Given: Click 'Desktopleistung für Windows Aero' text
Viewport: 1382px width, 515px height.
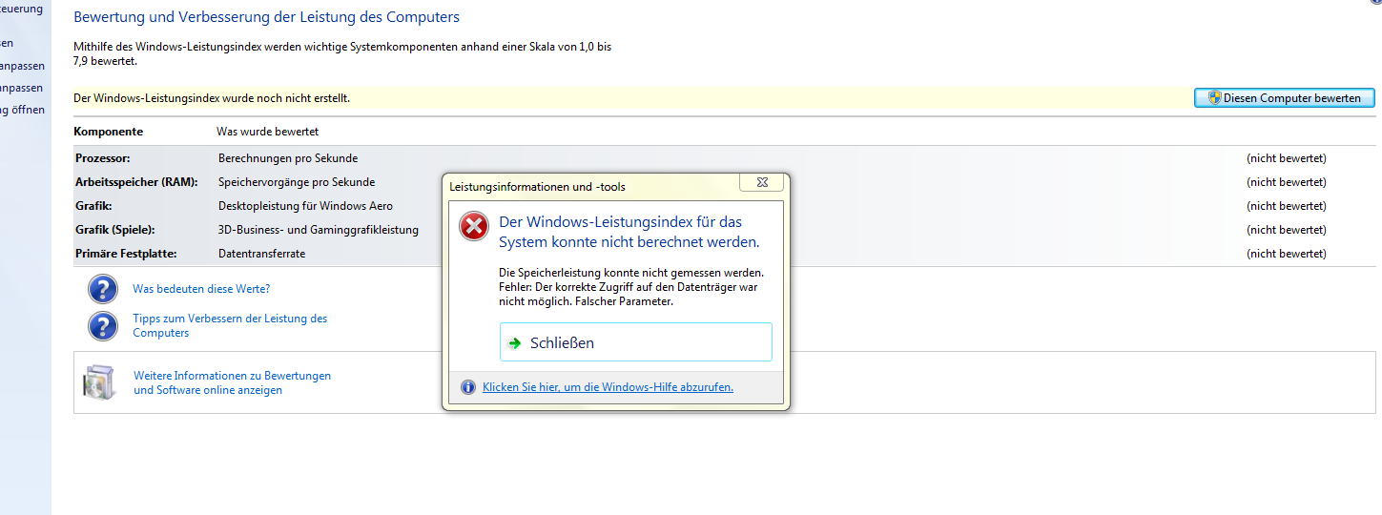Looking at the screenshot, I should (305, 206).
